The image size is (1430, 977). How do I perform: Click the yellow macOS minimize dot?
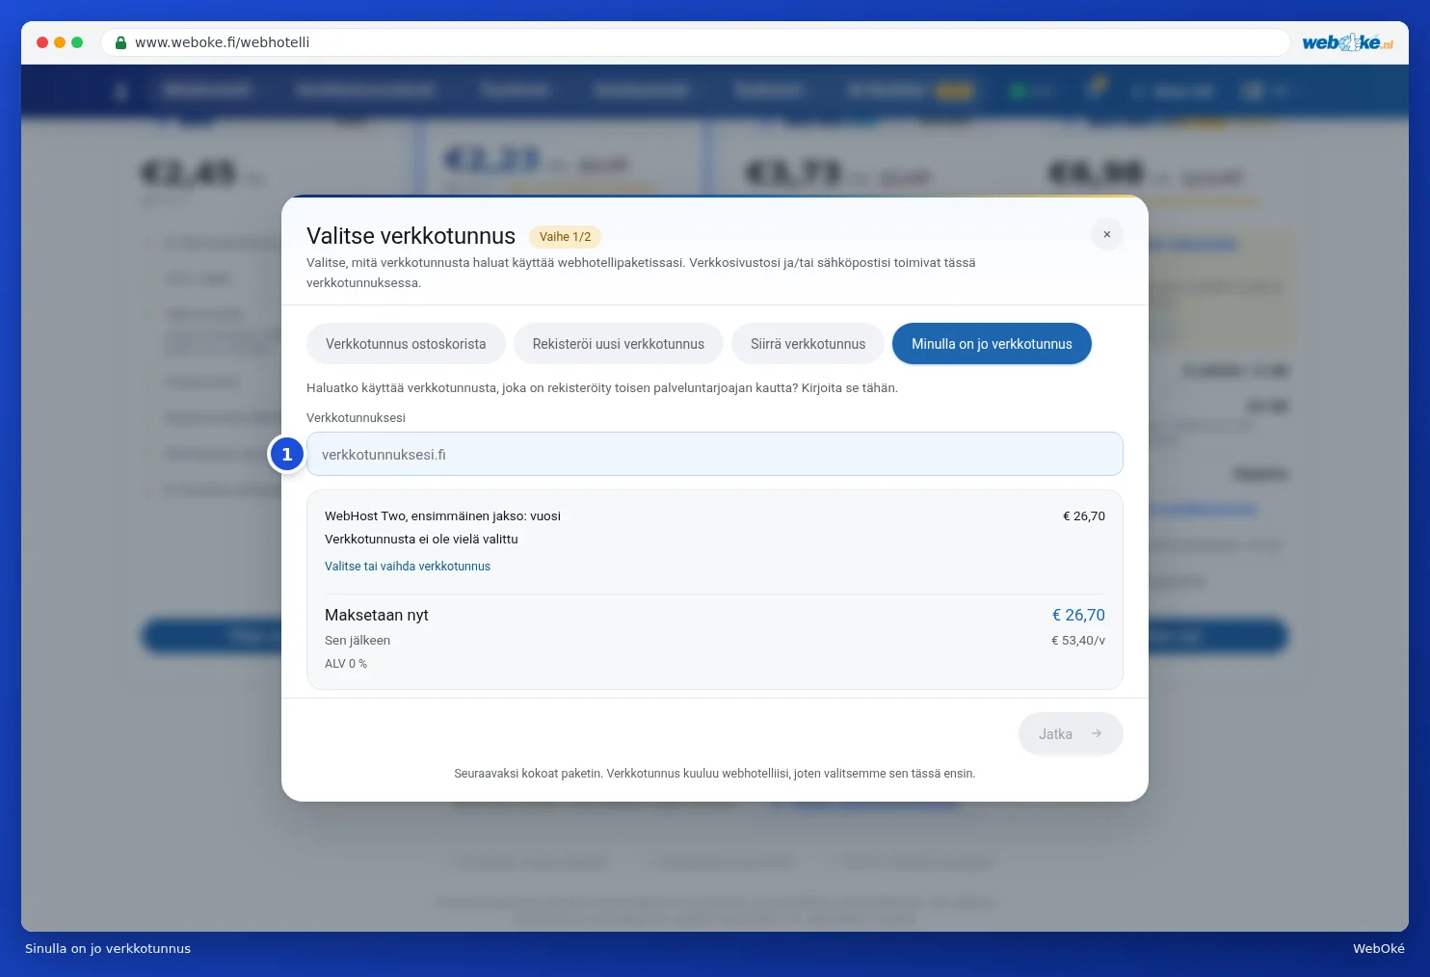60,42
